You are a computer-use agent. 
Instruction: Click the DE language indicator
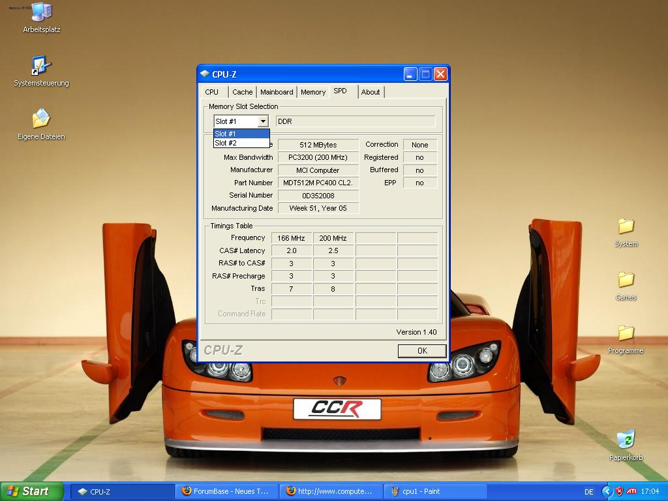589,492
